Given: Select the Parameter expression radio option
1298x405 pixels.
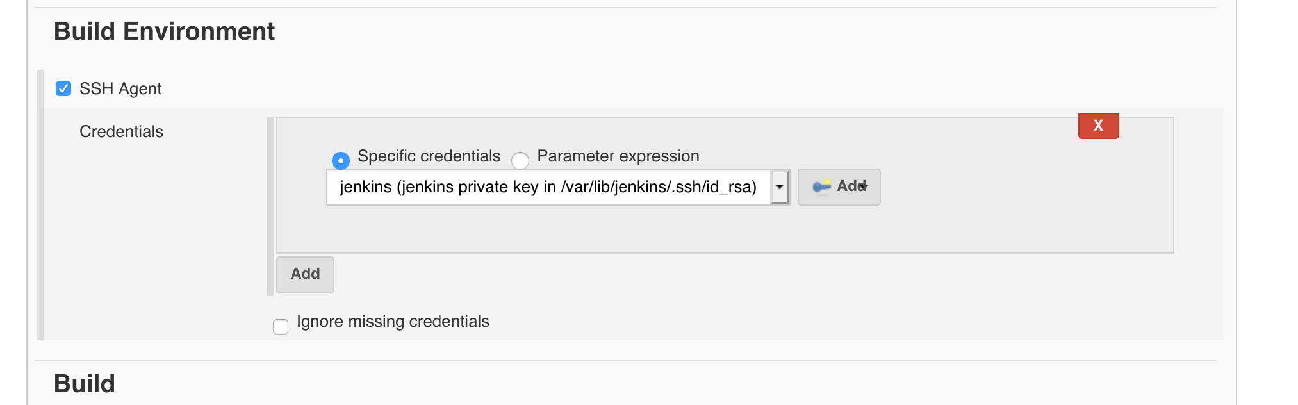Looking at the screenshot, I should 520,161.
